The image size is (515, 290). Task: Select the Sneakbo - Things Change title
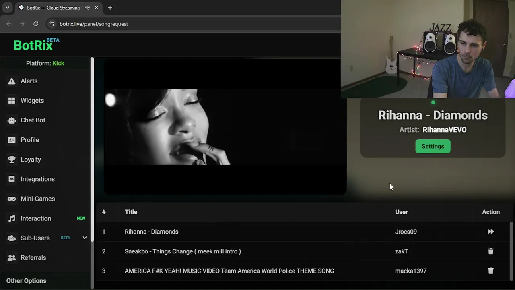coord(183,251)
